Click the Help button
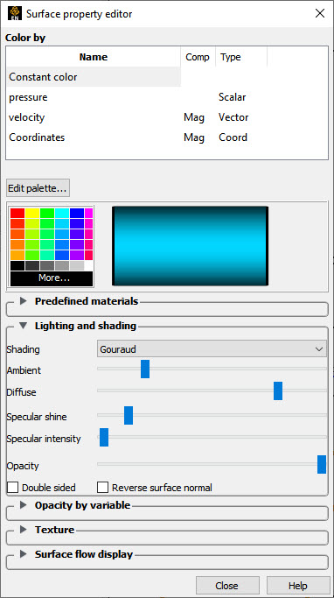Image resolution: width=334 pixels, height=598 pixels. [x=298, y=586]
